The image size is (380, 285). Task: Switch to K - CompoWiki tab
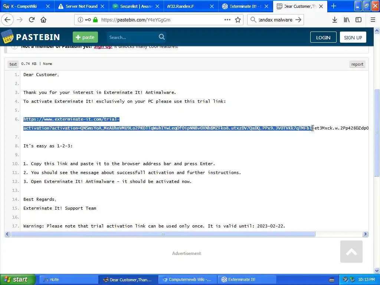24,6
